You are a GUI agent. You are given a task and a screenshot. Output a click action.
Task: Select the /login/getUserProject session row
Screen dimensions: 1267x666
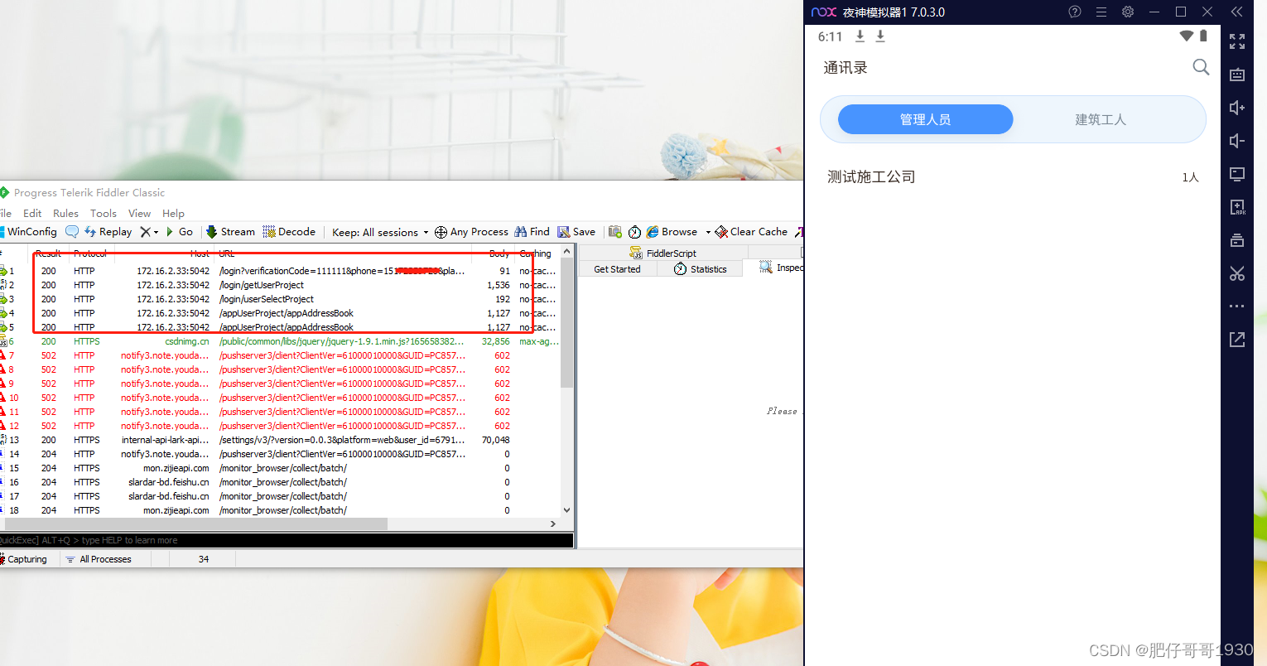280,285
